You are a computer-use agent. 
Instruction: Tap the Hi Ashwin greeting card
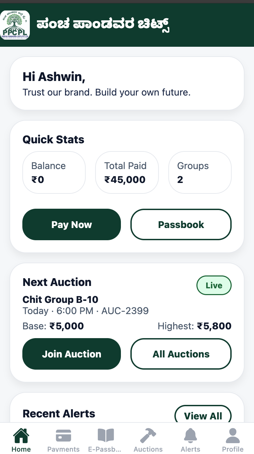pos(127,83)
